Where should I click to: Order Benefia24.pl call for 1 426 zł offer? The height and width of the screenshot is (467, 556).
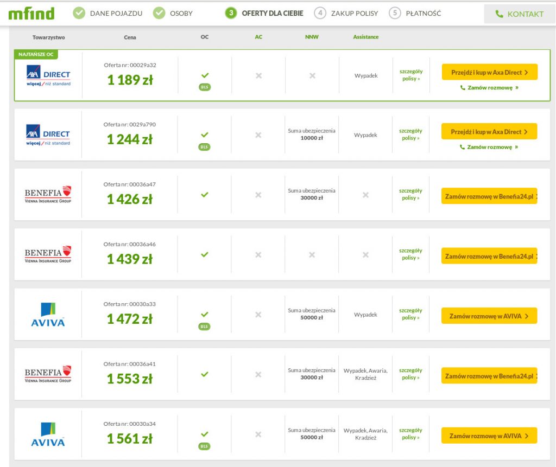(x=489, y=196)
